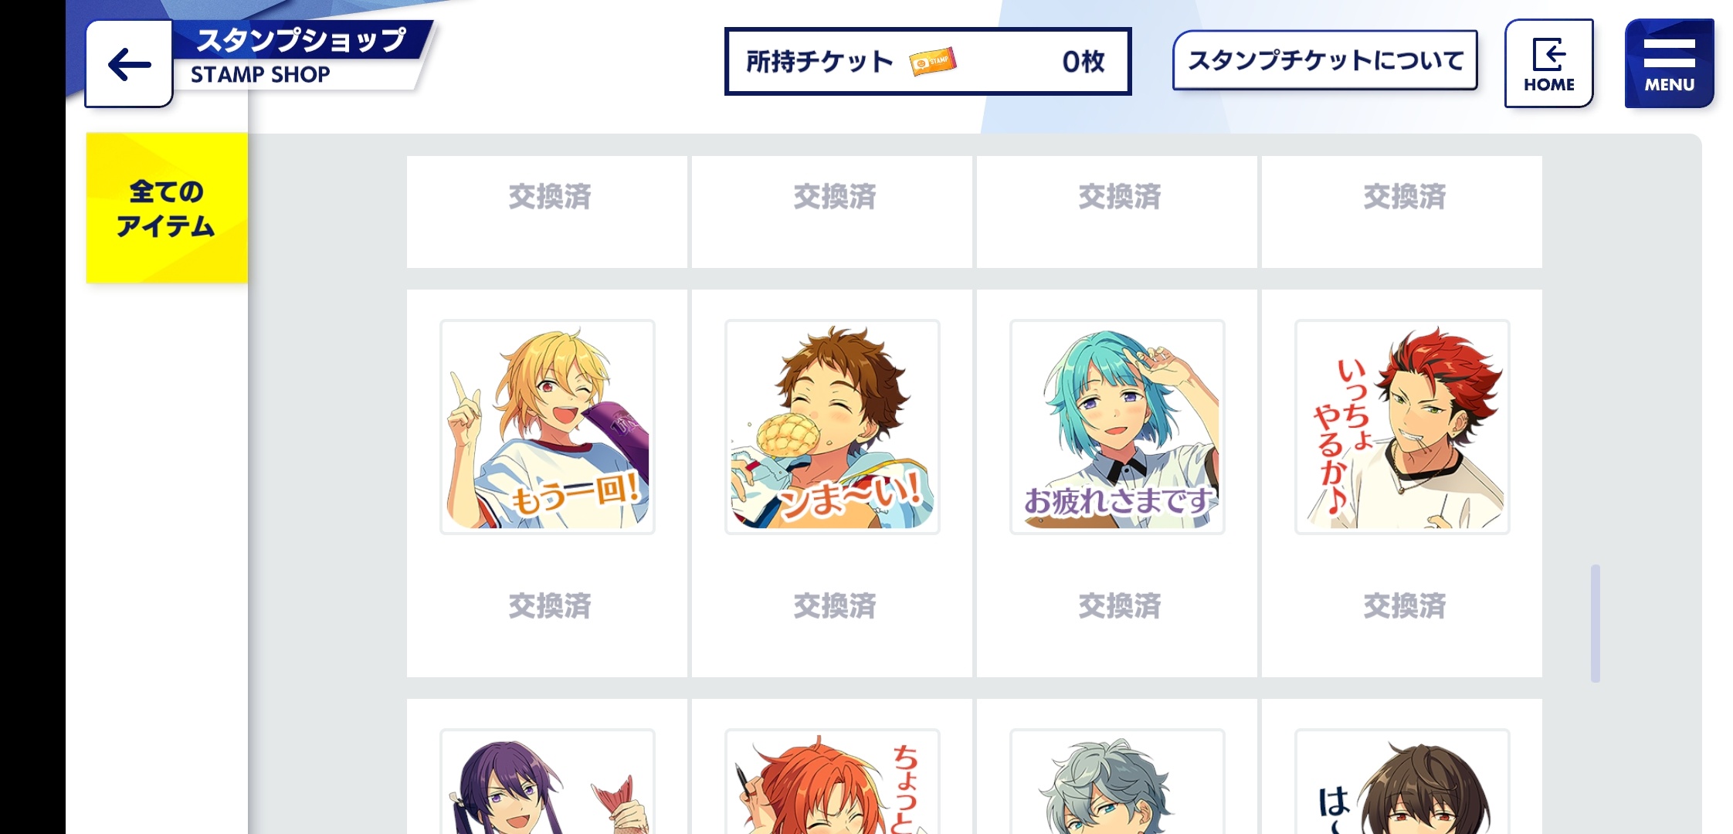Click 交換済 under the お疲れさまです stamp
The image size is (1733, 834).
tap(1120, 606)
